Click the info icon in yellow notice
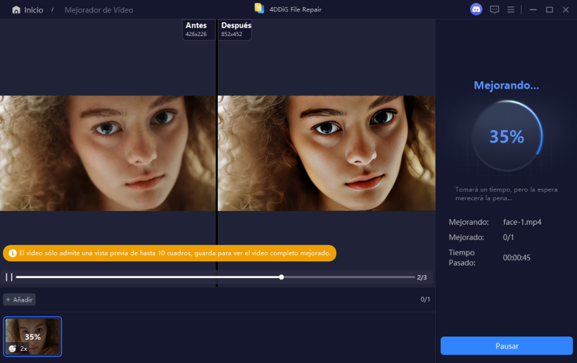The image size is (577, 363). click(12, 254)
